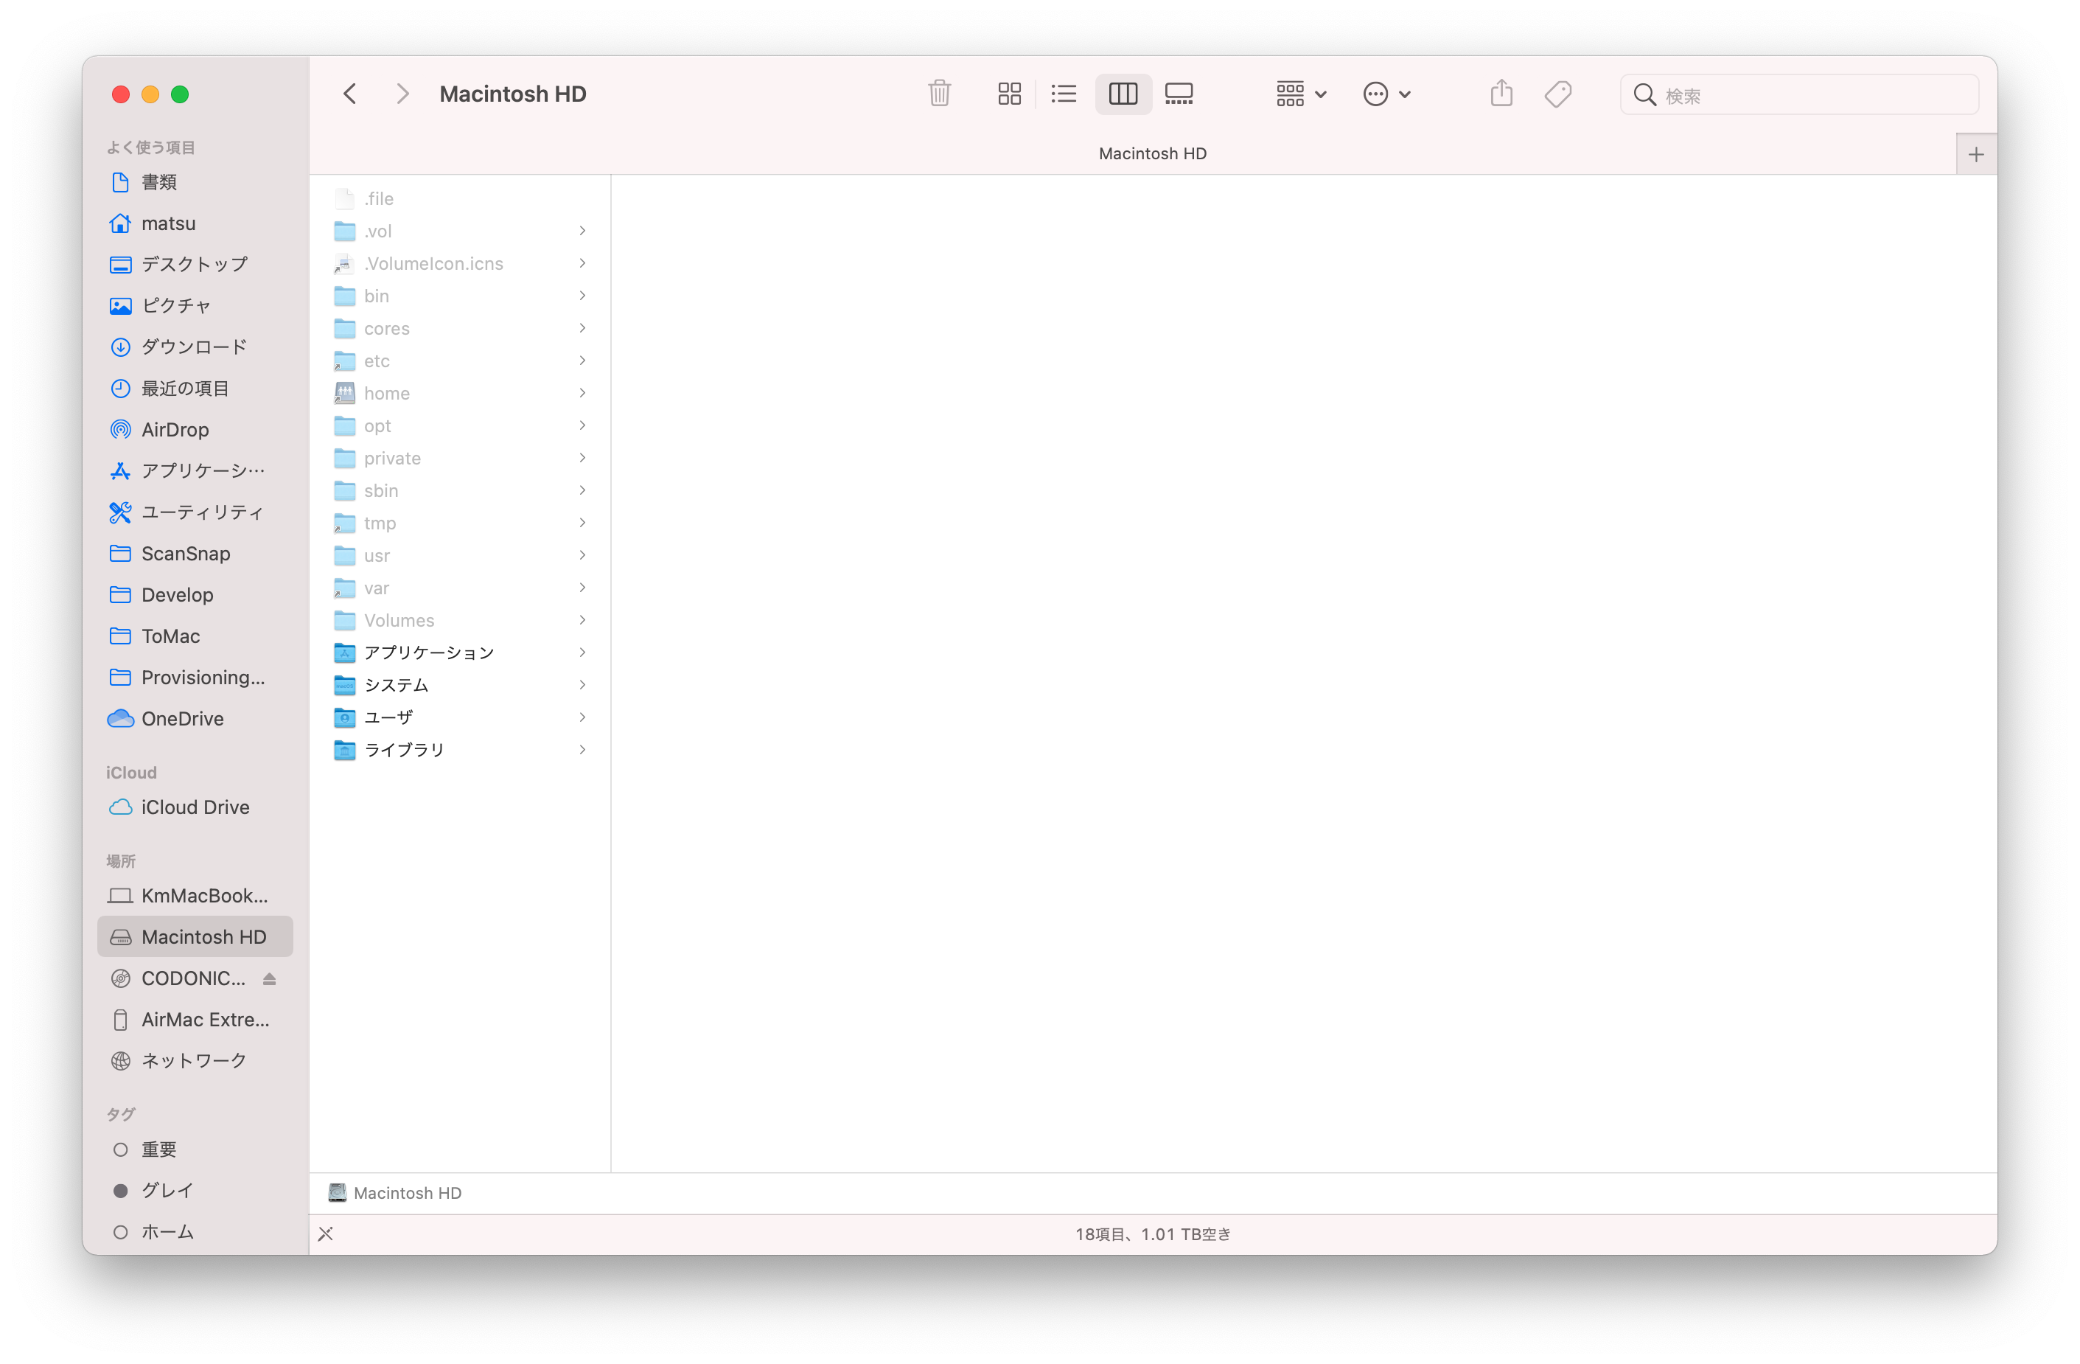The height and width of the screenshot is (1364, 2080).
Task: Select the home item in column
Action: coord(460,394)
